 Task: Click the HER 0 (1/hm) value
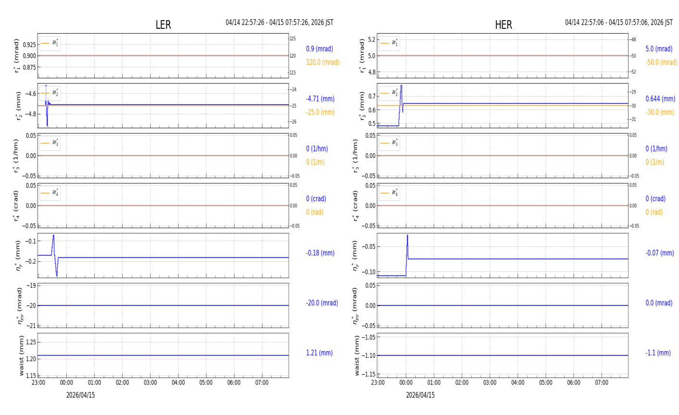(656, 149)
